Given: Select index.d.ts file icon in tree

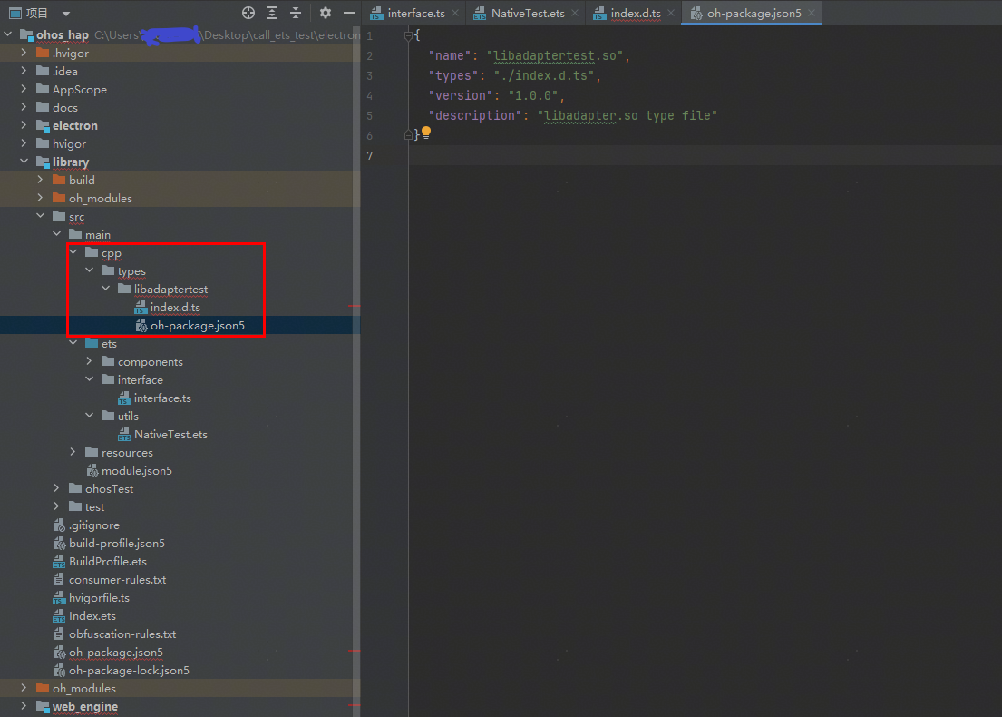Looking at the screenshot, I should [141, 308].
